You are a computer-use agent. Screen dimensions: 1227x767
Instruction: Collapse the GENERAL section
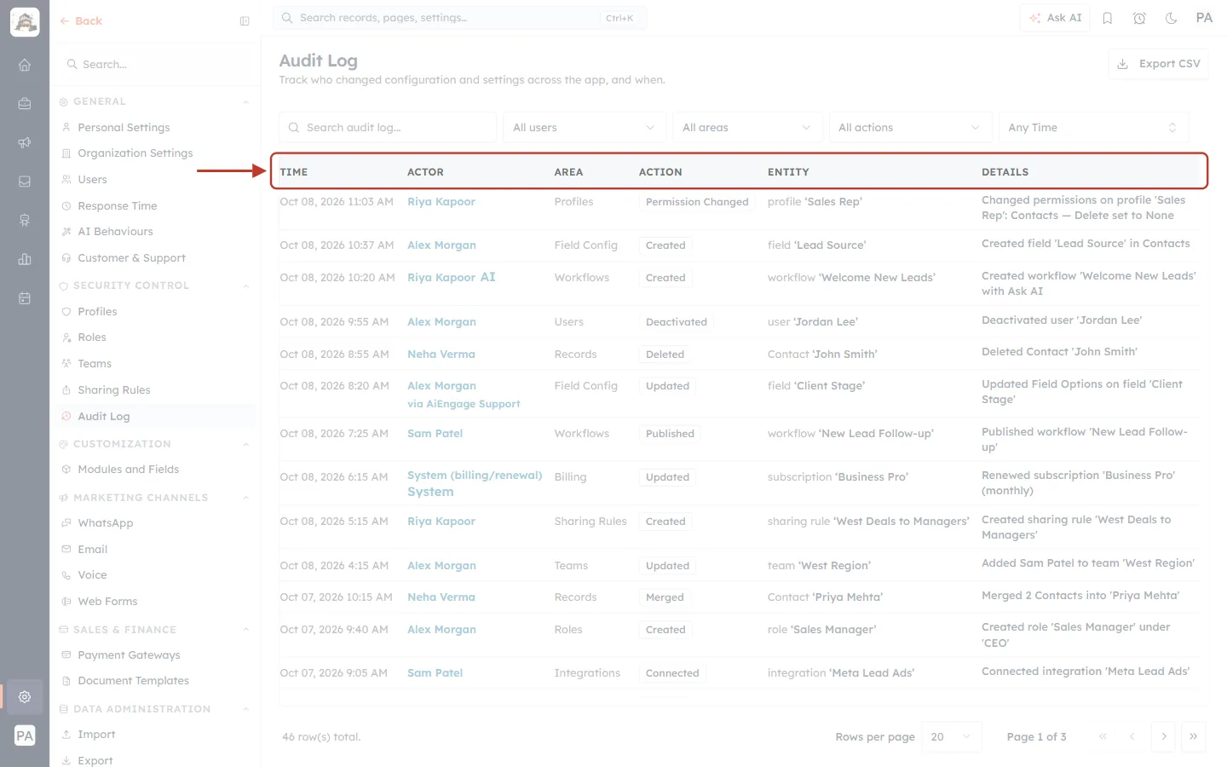pos(246,102)
